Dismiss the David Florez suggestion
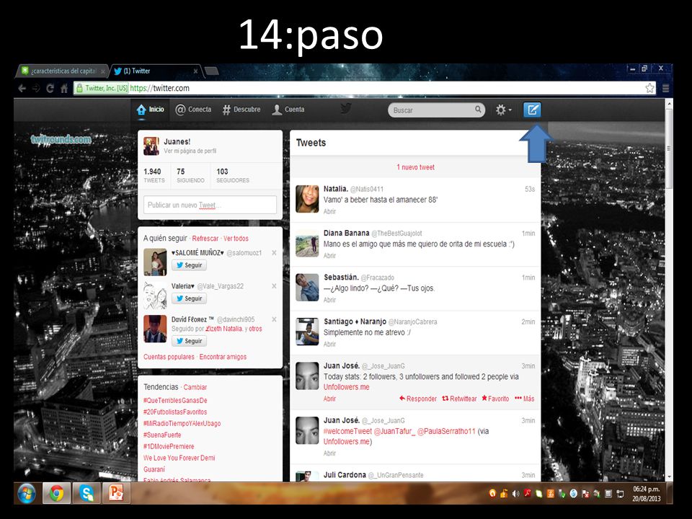 click(x=274, y=319)
